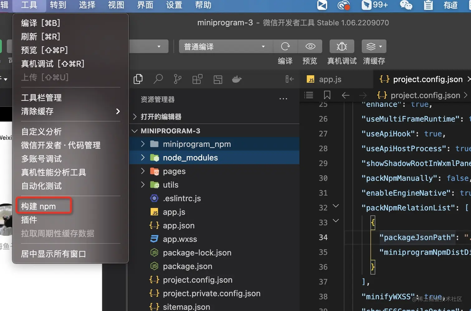
Task: Open project.private.config.json in the file tree
Action: [215, 293]
